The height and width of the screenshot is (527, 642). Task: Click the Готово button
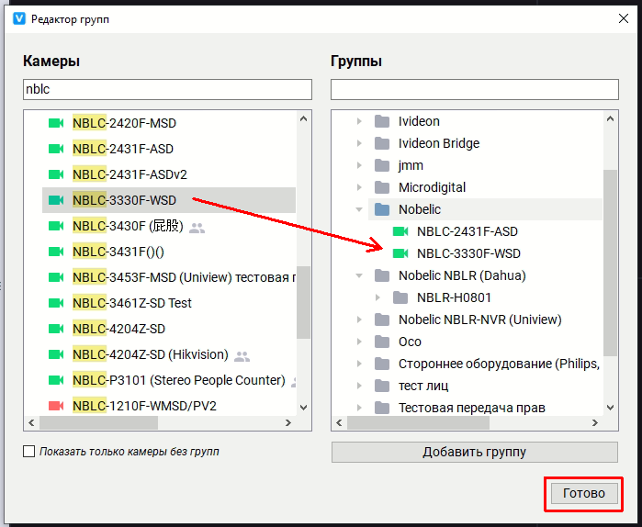point(584,493)
